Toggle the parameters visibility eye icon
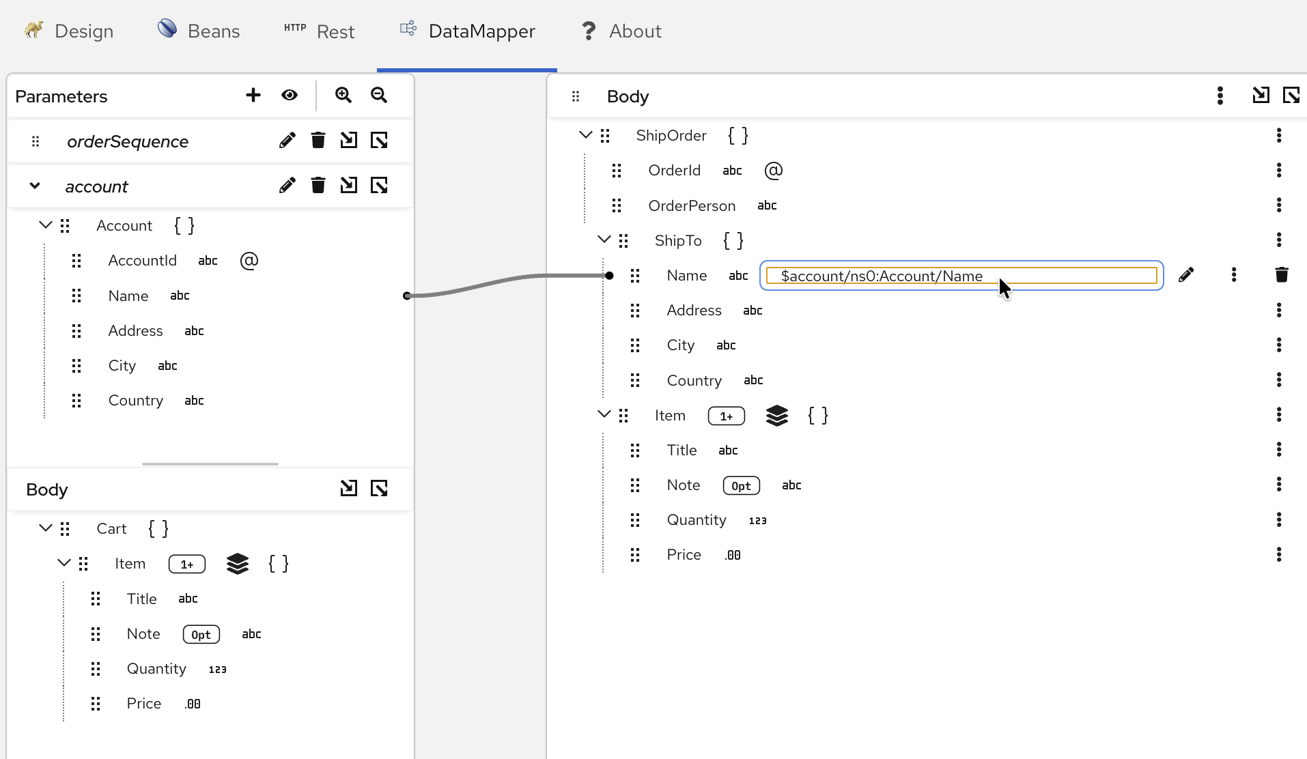 [290, 95]
